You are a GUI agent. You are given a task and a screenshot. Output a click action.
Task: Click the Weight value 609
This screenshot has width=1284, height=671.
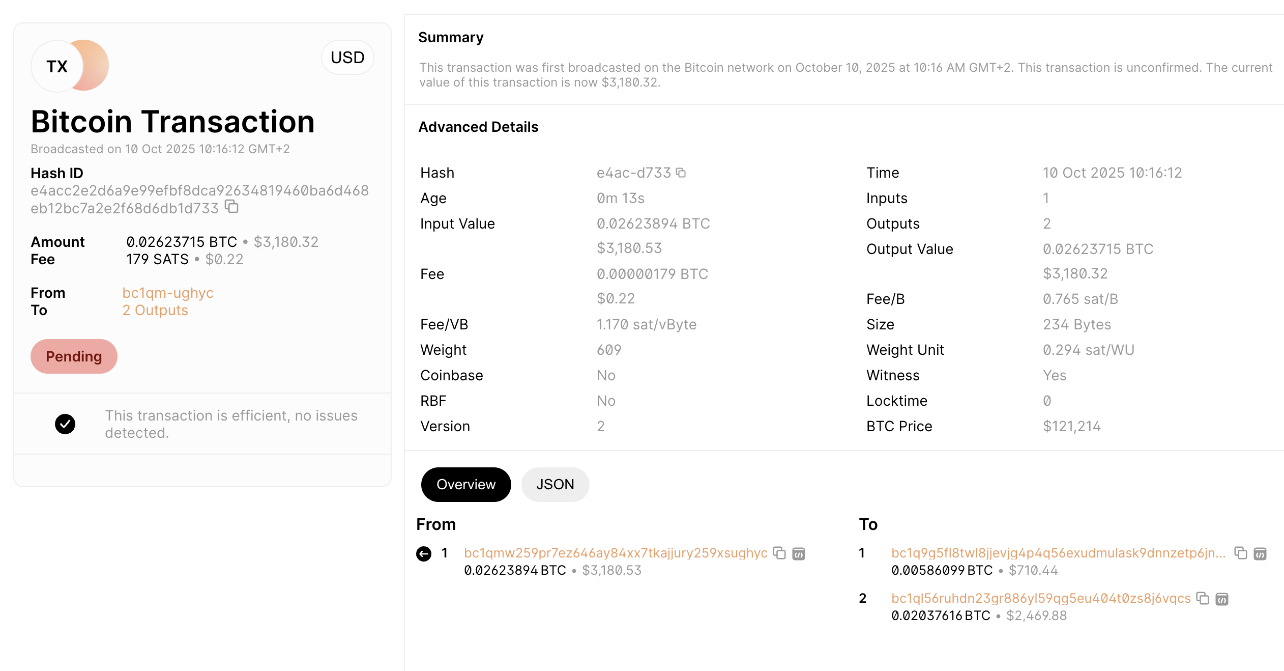[x=609, y=350]
